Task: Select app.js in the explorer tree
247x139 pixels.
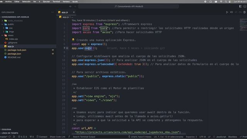Action: click(x=11, y=46)
